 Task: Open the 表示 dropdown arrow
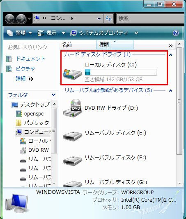63,33
